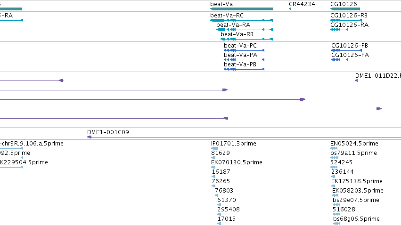Select the DME1-001C09 feature label
The image size is (401, 226).
(108, 132)
